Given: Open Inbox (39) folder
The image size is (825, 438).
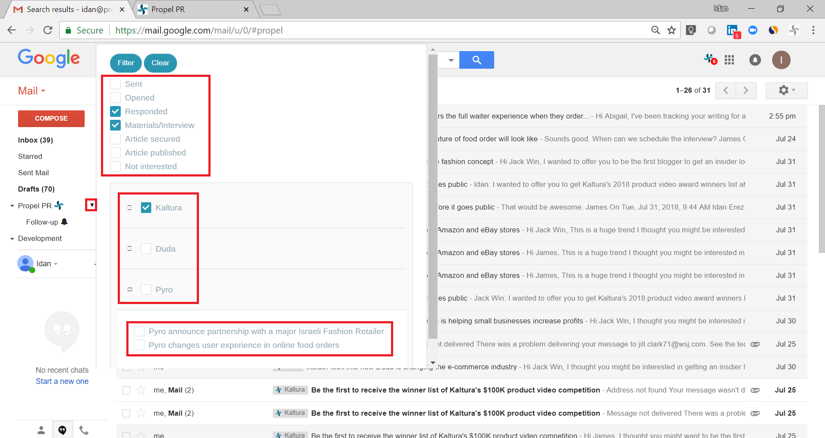Looking at the screenshot, I should point(36,140).
